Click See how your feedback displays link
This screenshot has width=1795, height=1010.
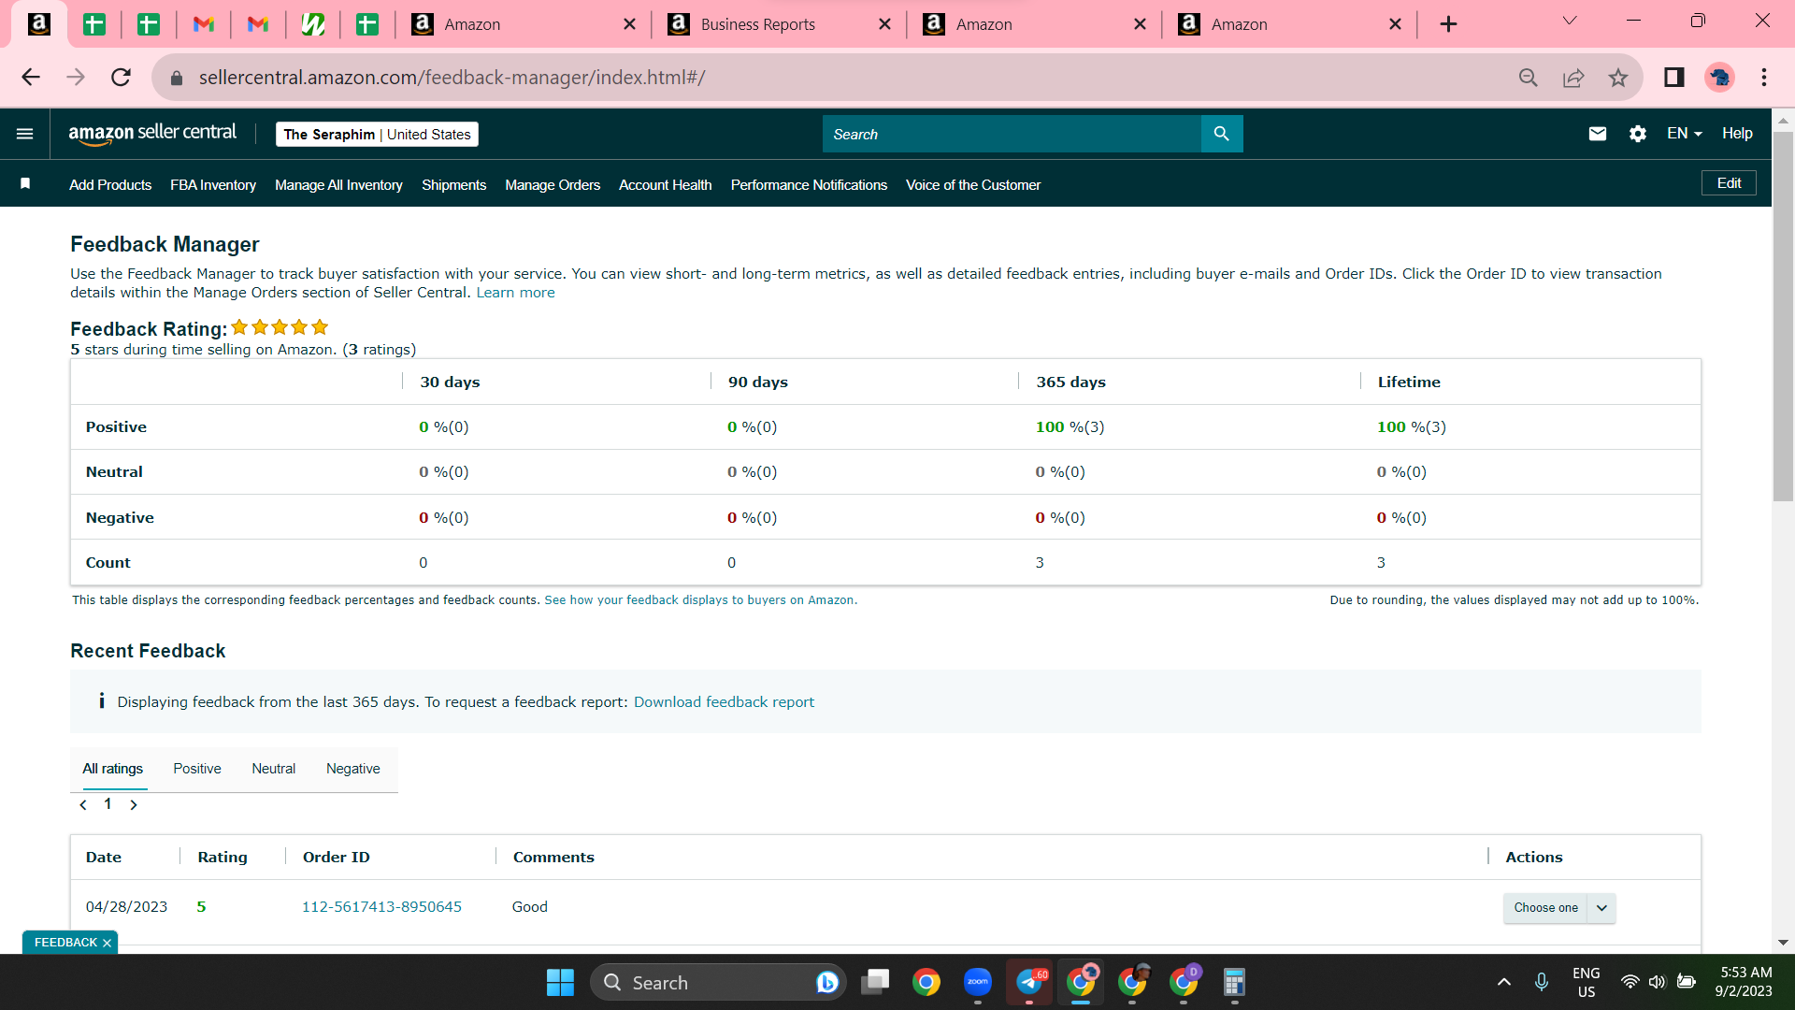700,600
